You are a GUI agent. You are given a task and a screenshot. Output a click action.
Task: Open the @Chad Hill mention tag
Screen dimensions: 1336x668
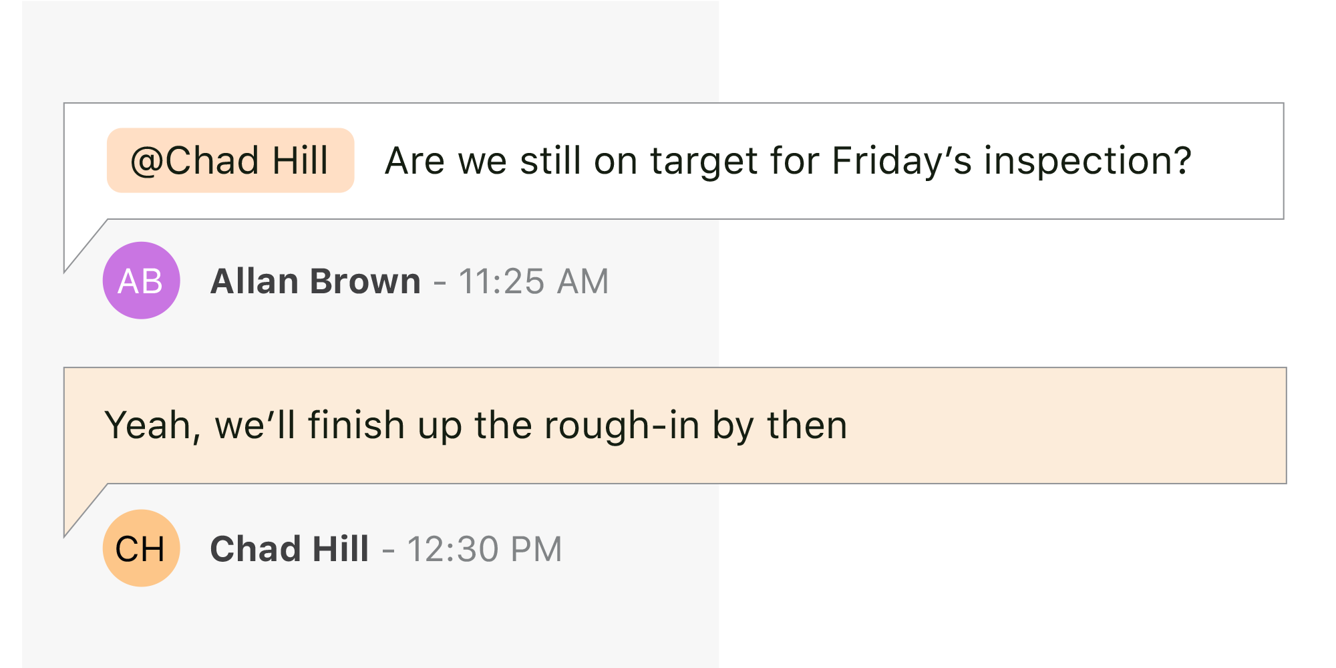(230, 161)
